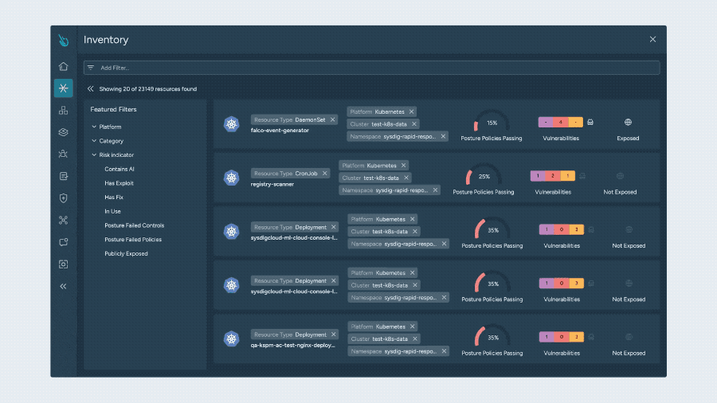Click the 35% gauge on qa-kspm row
Image resolution: width=717 pixels, height=403 pixels.
(x=492, y=336)
